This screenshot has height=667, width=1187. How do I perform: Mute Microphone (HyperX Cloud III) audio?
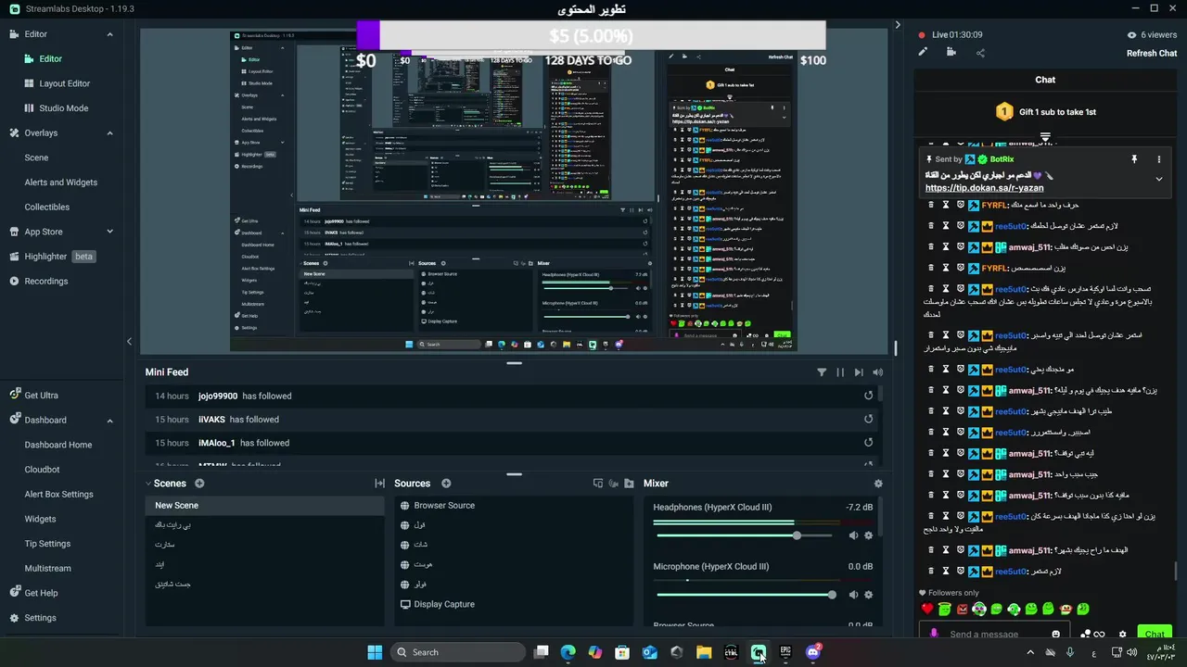(853, 595)
